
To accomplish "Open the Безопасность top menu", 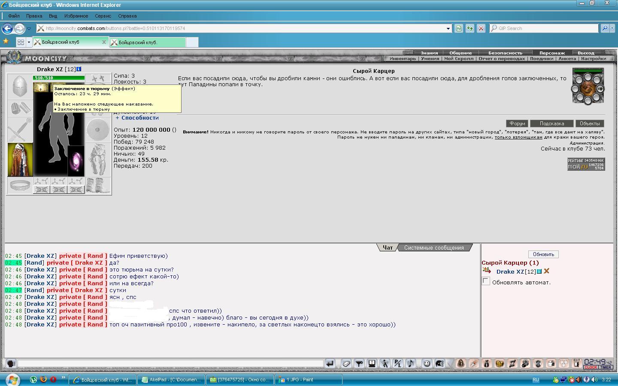I will (505, 53).
